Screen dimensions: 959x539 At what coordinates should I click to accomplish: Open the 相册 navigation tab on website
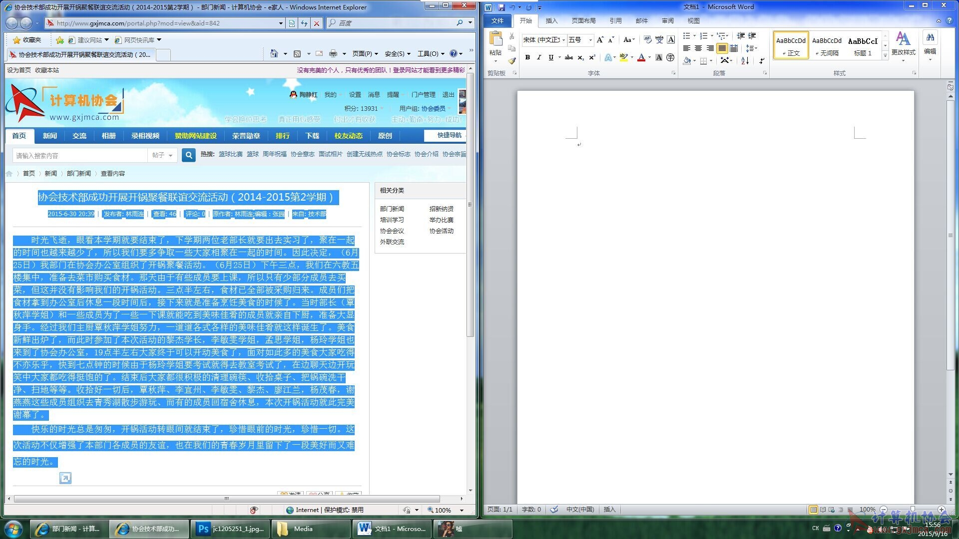coord(108,136)
